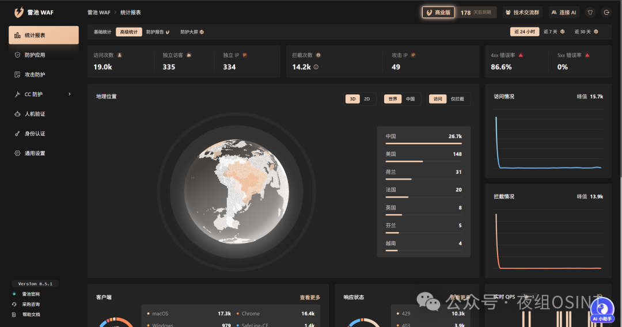Click the shirt theme icon in the header
The width and height of the screenshot is (622, 327).
(590, 12)
